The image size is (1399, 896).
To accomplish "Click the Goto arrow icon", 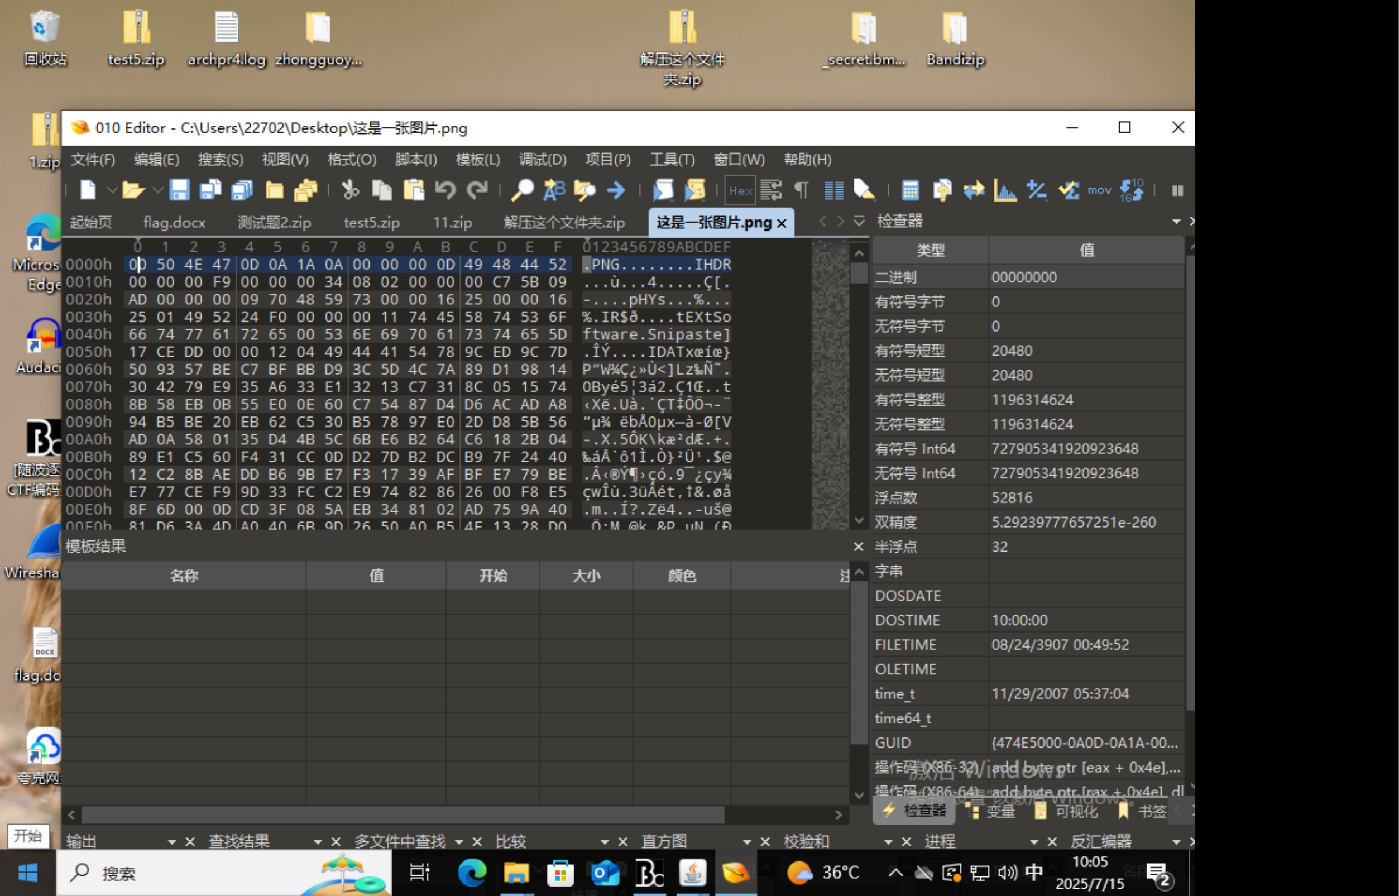I will 615,190.
